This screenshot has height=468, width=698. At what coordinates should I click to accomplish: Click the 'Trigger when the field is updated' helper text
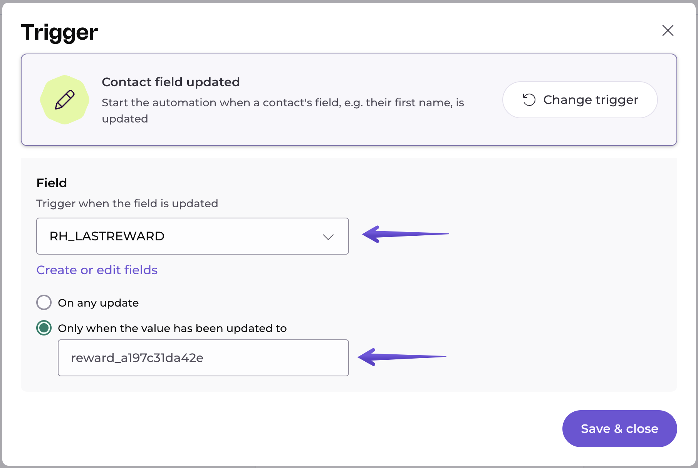[127, 203]
